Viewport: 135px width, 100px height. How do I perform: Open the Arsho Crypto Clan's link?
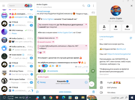pyautogui.click(x=65, y=33)
